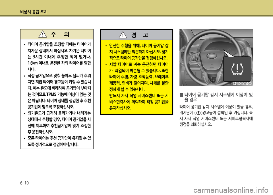Click the caution triangle icon beside 주의

42,34
